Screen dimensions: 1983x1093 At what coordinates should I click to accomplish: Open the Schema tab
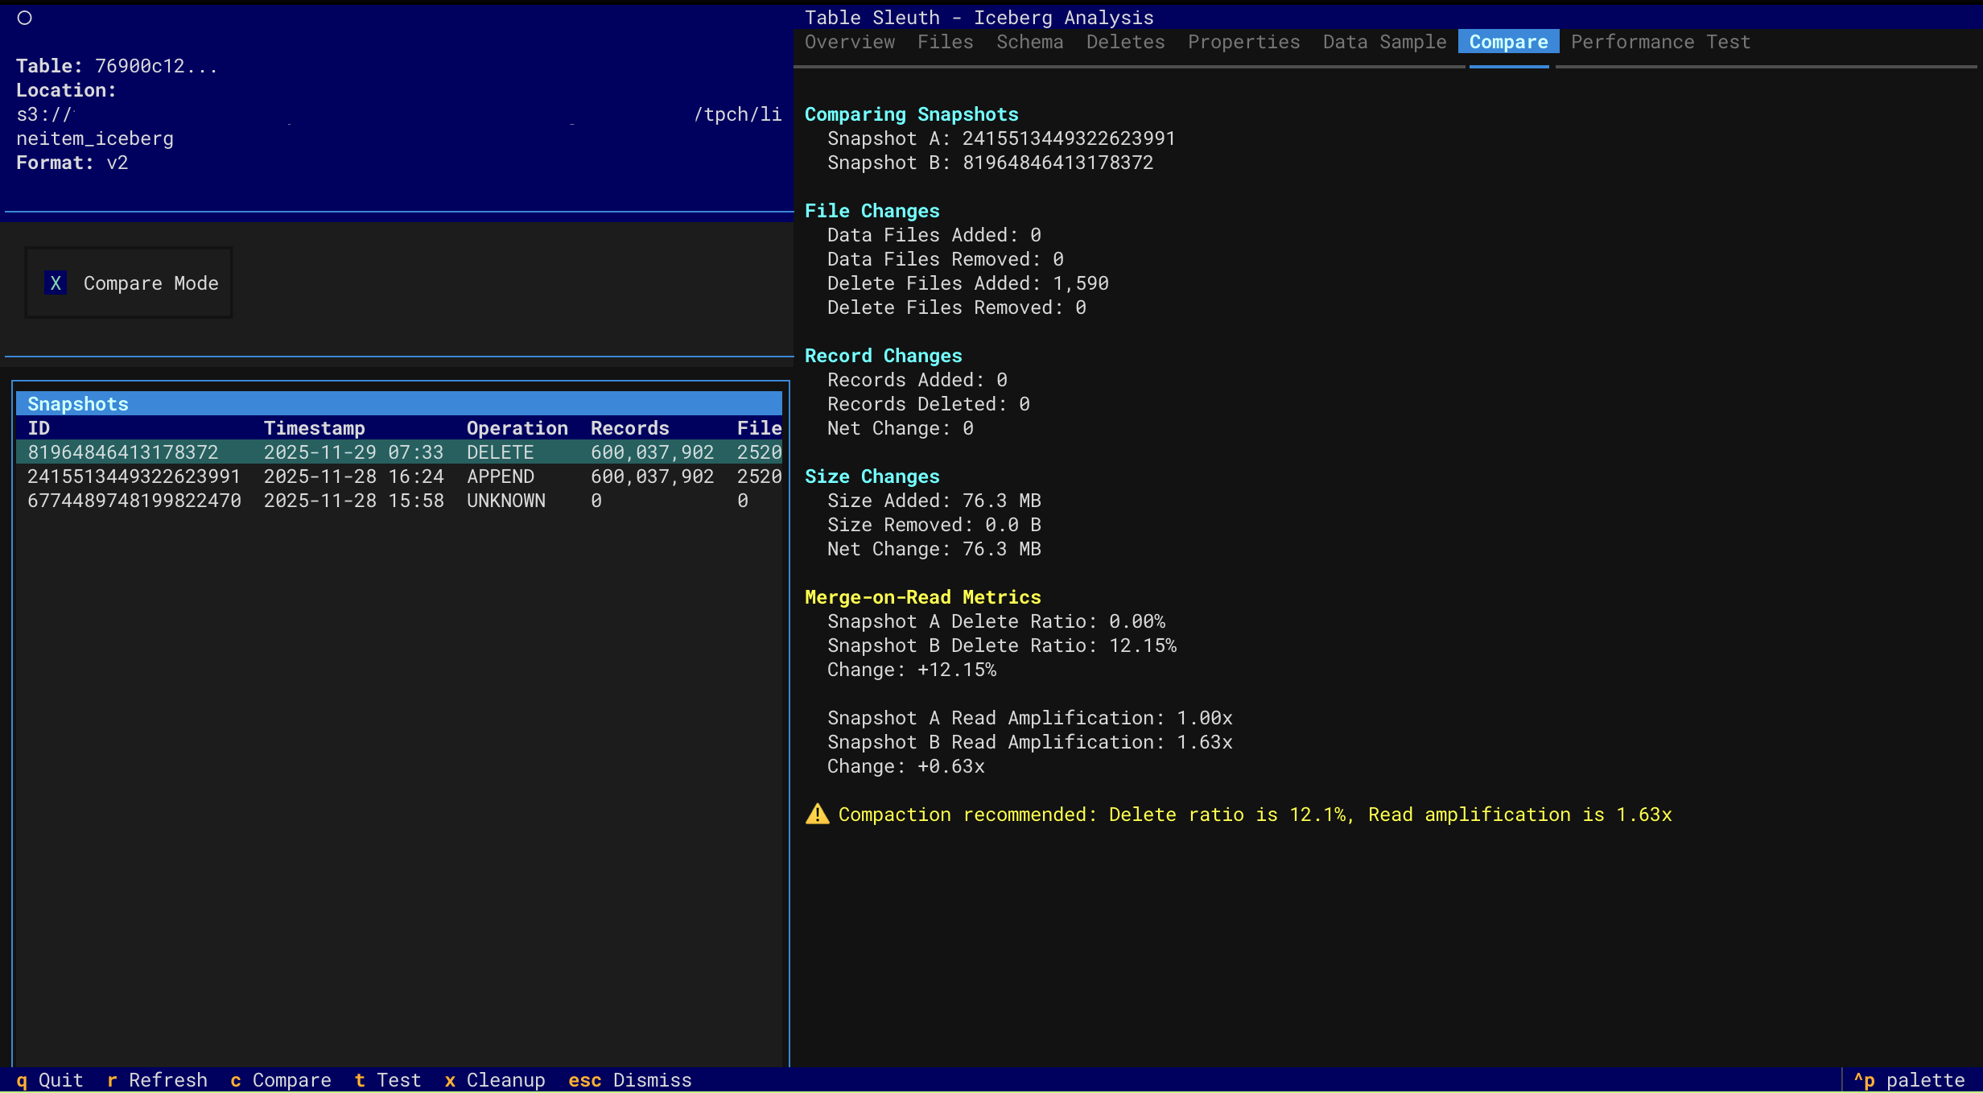1029,42
